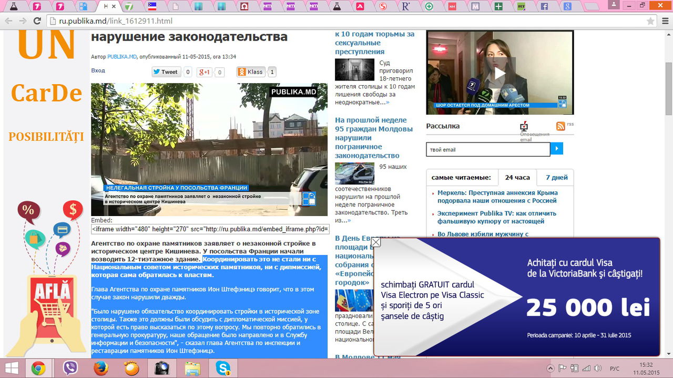Open the 95 граждан Молдовы headline
The image size is (673, 378).
click(374, 138)
